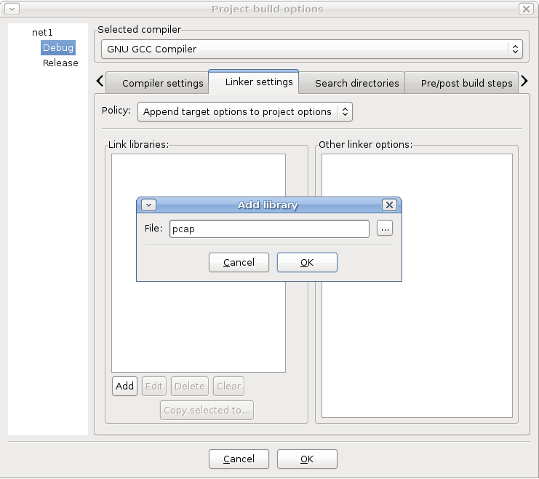Confirm the Add library dialog with OK
Screen dimensions: 539x479
coord(307,263)
